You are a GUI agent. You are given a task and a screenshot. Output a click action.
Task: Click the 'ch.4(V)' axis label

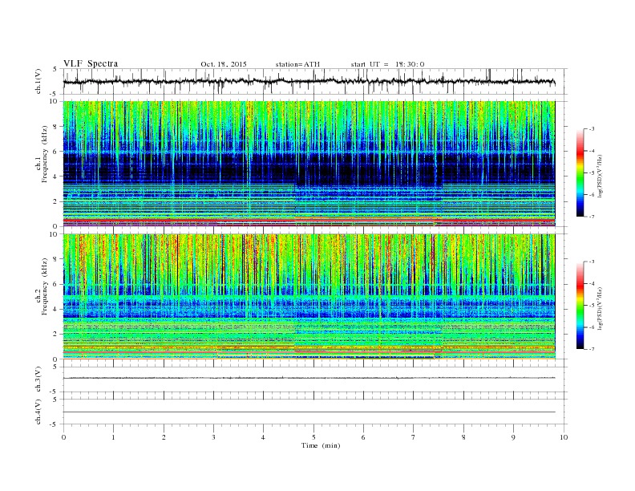coord(38,412)
